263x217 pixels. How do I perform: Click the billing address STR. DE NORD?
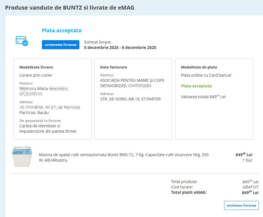coord(130,99)
